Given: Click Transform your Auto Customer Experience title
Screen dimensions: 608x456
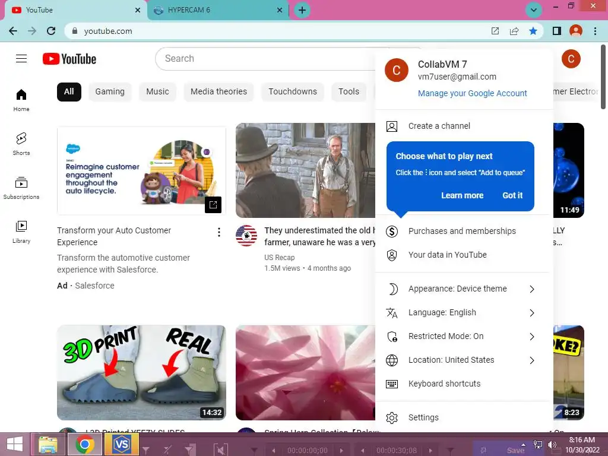Looking at the screenshot, I should coord(114,236).
